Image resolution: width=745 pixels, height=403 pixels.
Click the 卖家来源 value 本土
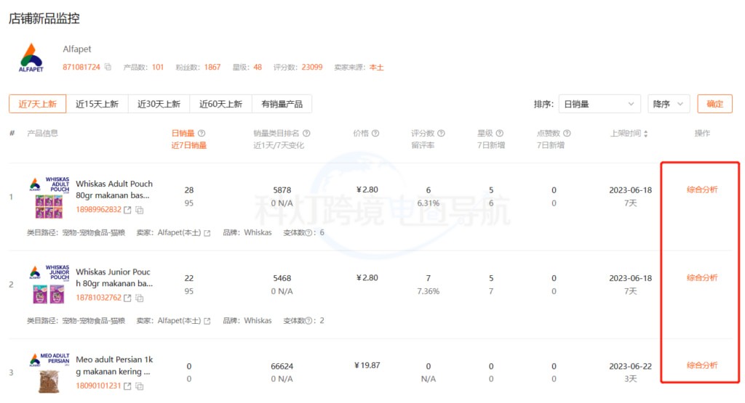(376, 67)
